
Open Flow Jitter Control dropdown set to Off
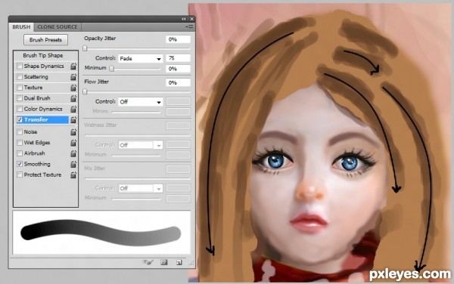point(141,102)
